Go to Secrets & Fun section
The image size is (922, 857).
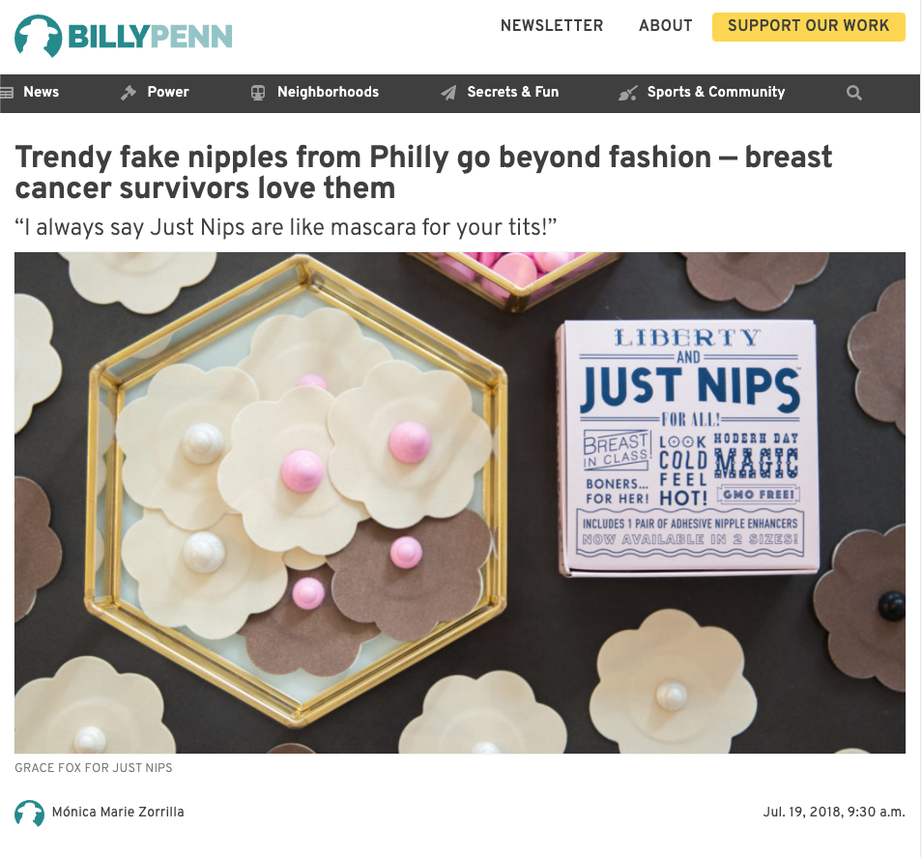coord(513,92)
